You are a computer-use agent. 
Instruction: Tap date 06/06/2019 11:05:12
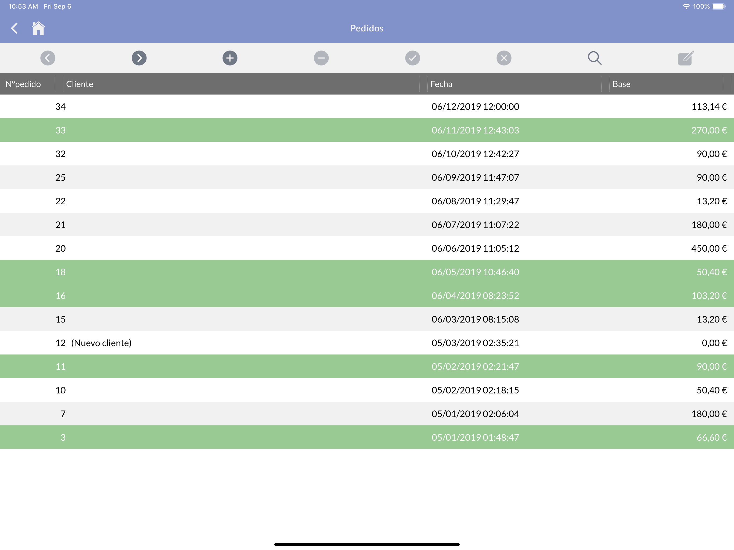(x=475, y=248)
